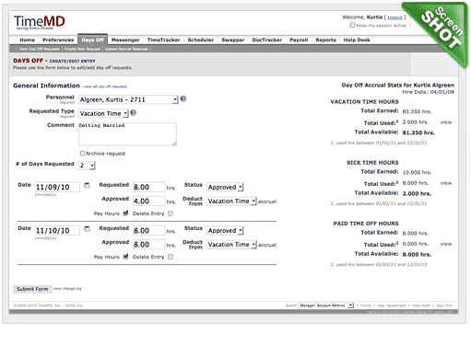
Task: Open the view change log link
Action: pos(67,289)
